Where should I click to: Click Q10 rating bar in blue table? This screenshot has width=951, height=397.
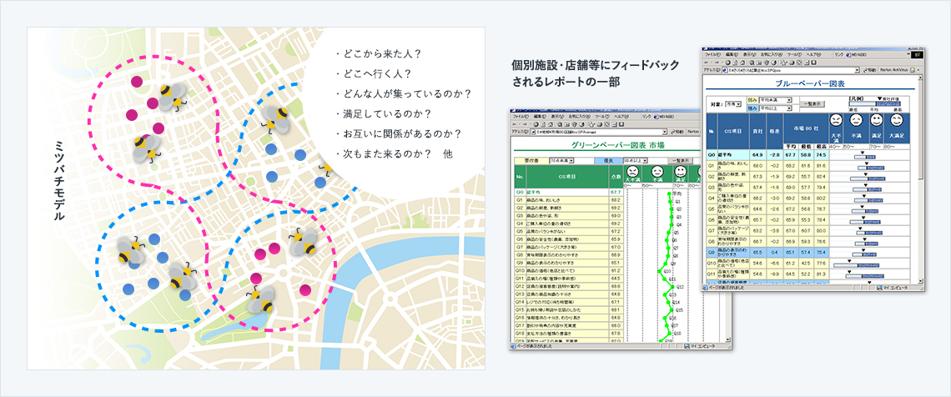click(x=856, y=265)
